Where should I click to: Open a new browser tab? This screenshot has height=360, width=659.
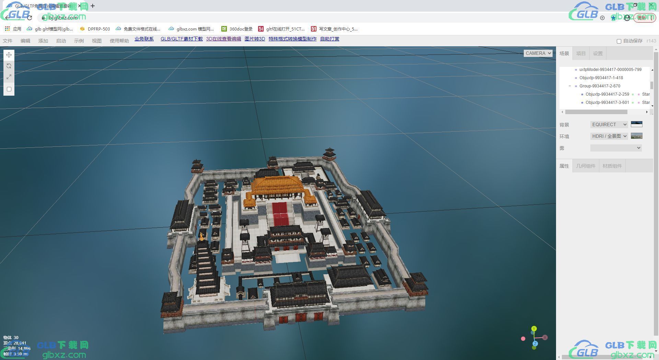[x=93, y=6]
